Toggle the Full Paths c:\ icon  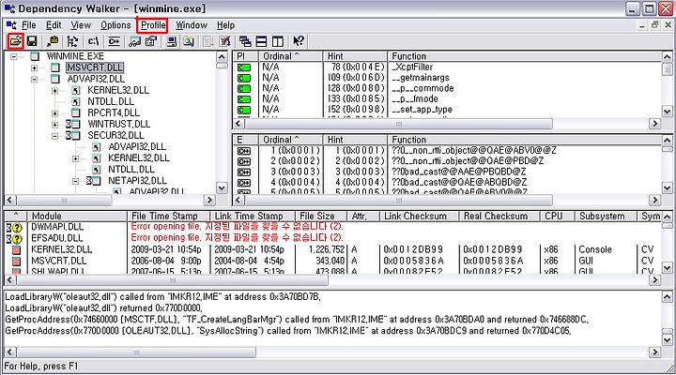tap(93, 41)
